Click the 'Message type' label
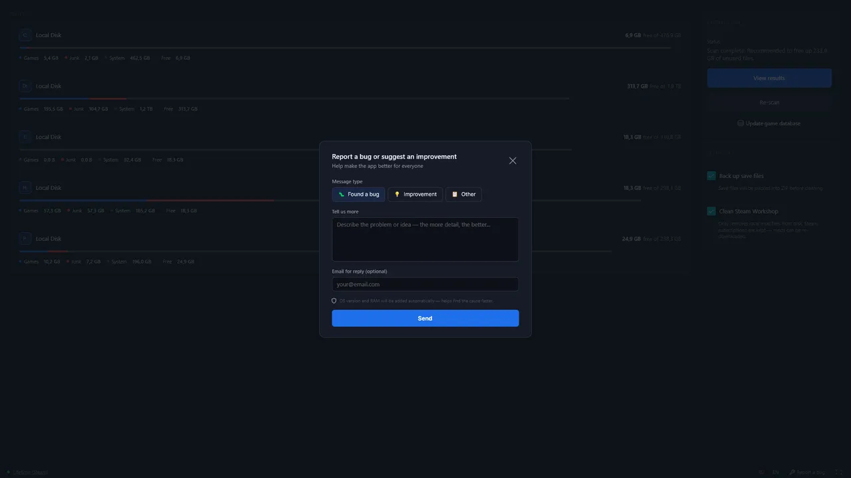 click(x=347, y=181)
